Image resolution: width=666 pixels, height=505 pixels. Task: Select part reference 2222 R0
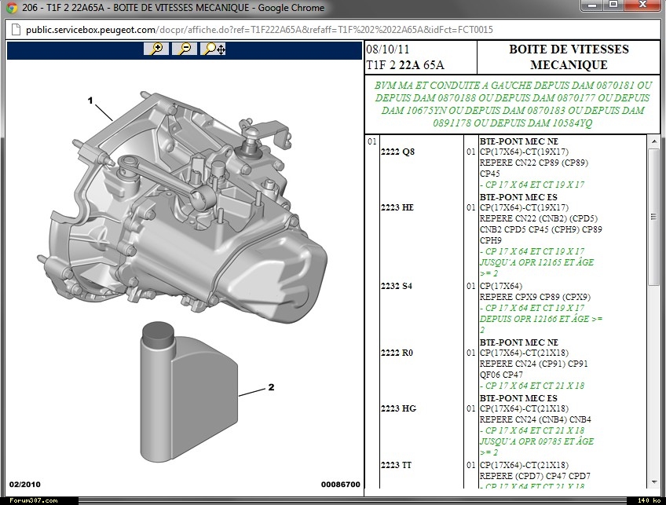[397, 353]
